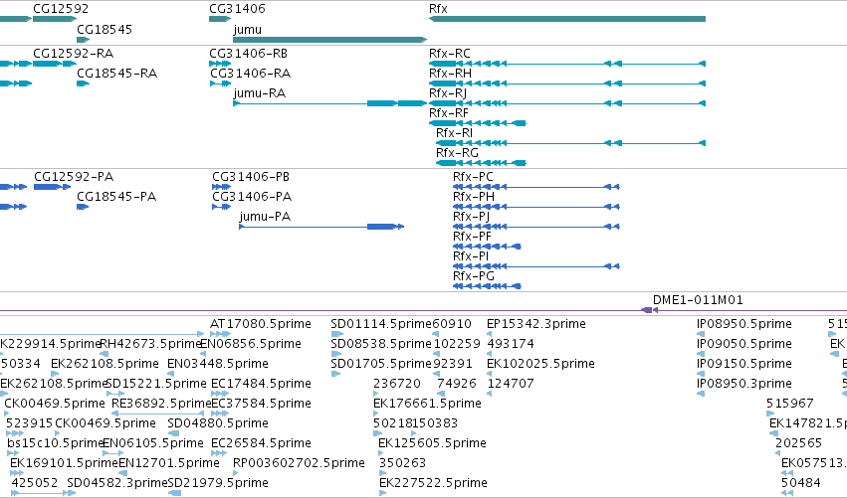Viewport: 847px width, 498px height.
Task: Select the Rfx-PH protein label
Action: 474,197
